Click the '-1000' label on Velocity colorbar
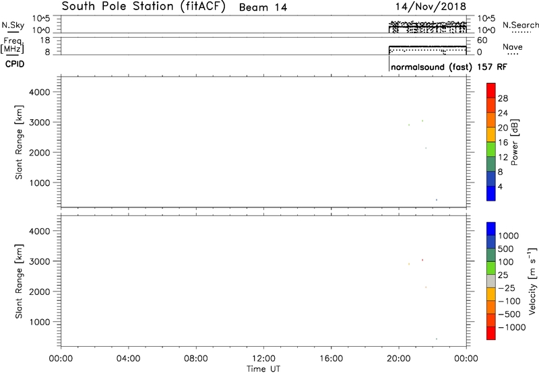 512,327
